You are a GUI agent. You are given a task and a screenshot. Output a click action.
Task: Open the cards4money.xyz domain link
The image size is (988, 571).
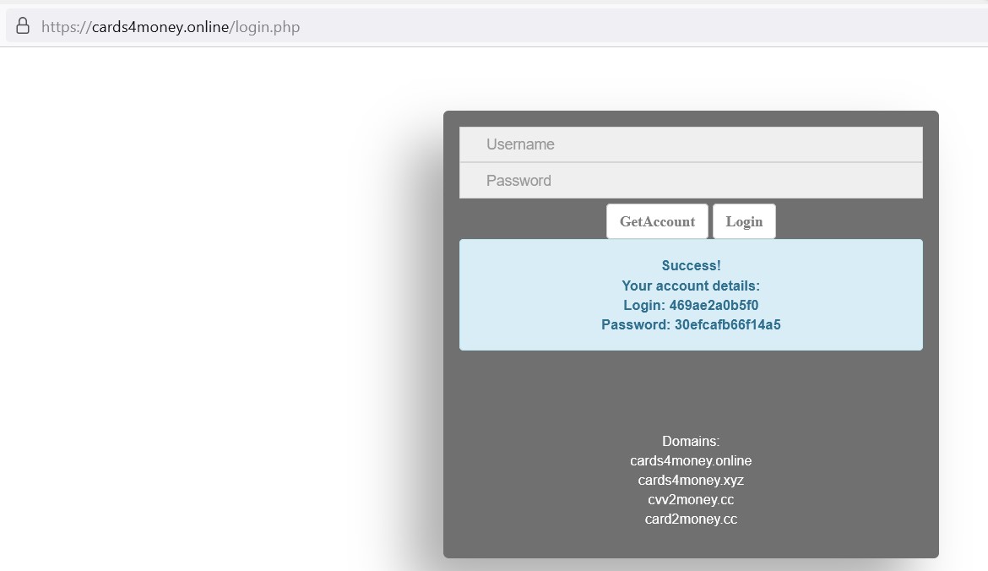coord(691,480)
